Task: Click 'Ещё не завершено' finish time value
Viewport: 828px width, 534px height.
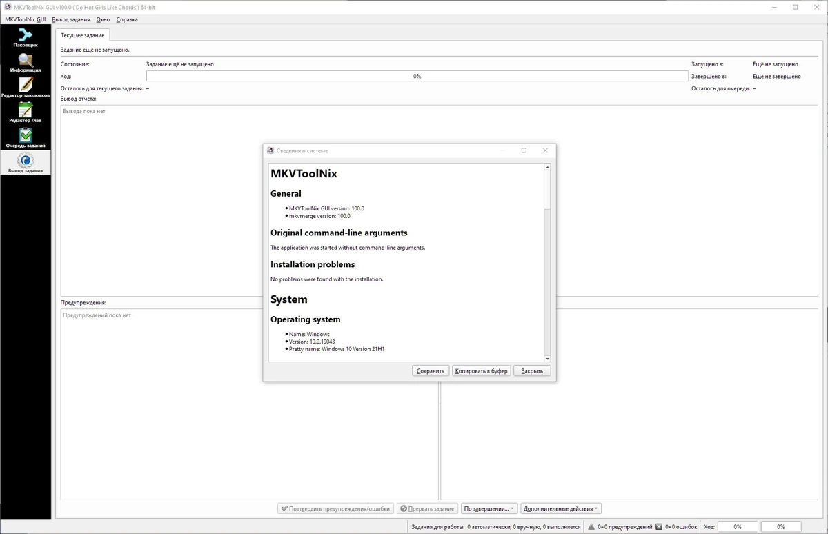Action: [x=777, y=77]
